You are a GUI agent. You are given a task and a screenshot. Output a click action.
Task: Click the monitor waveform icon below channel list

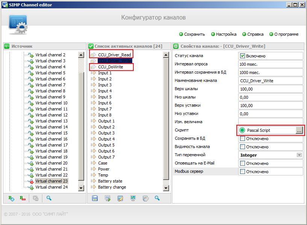133,198
